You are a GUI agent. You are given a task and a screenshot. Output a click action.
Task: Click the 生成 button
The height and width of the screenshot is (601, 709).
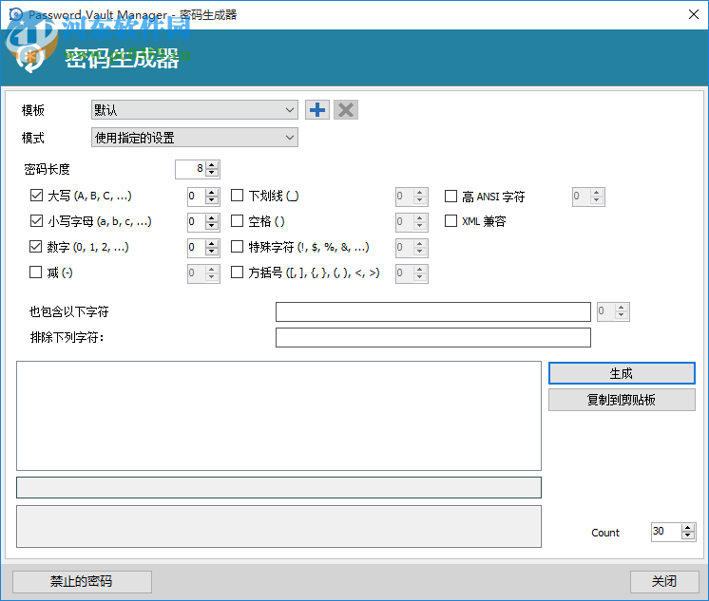tap(622, 373)
